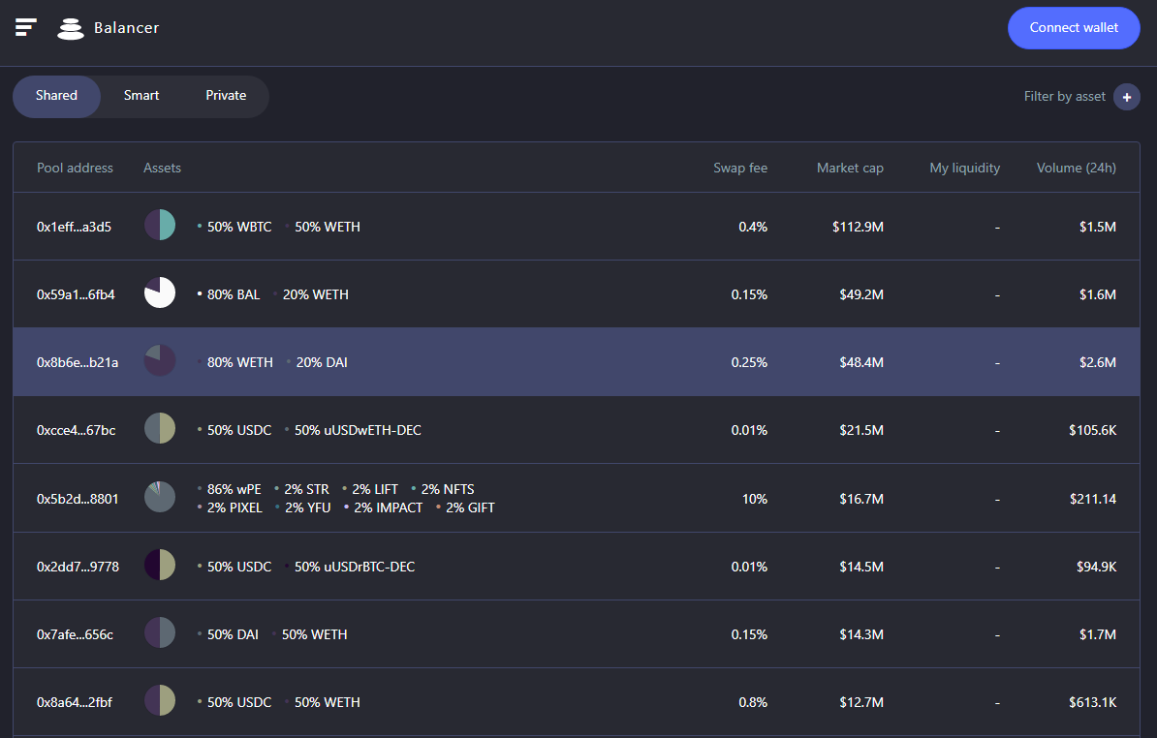Open pool address 0x1eff...a3d5

coord(74,227)
